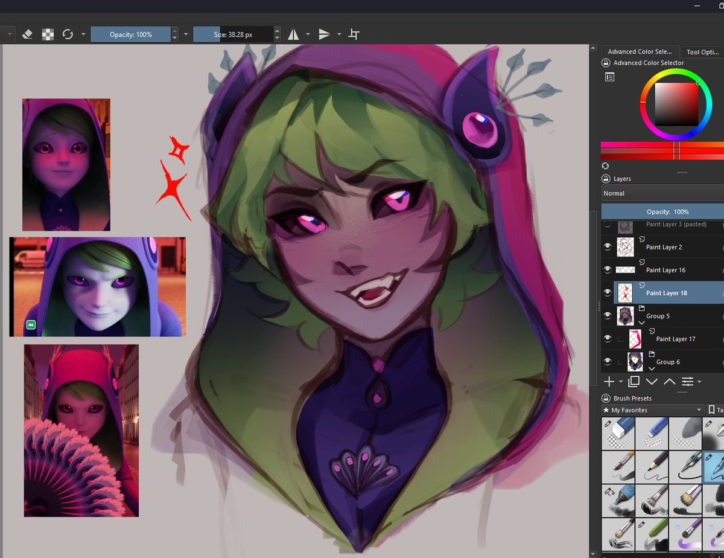This screenshot has height=558, width=724.
Task: Select the blue small eraser brush preset
Action: click(651, 433)
